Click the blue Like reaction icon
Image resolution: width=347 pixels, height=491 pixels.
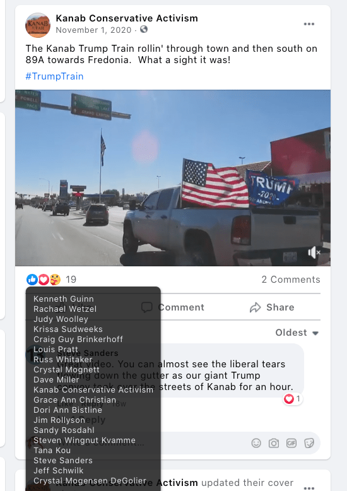click(32, 280)
